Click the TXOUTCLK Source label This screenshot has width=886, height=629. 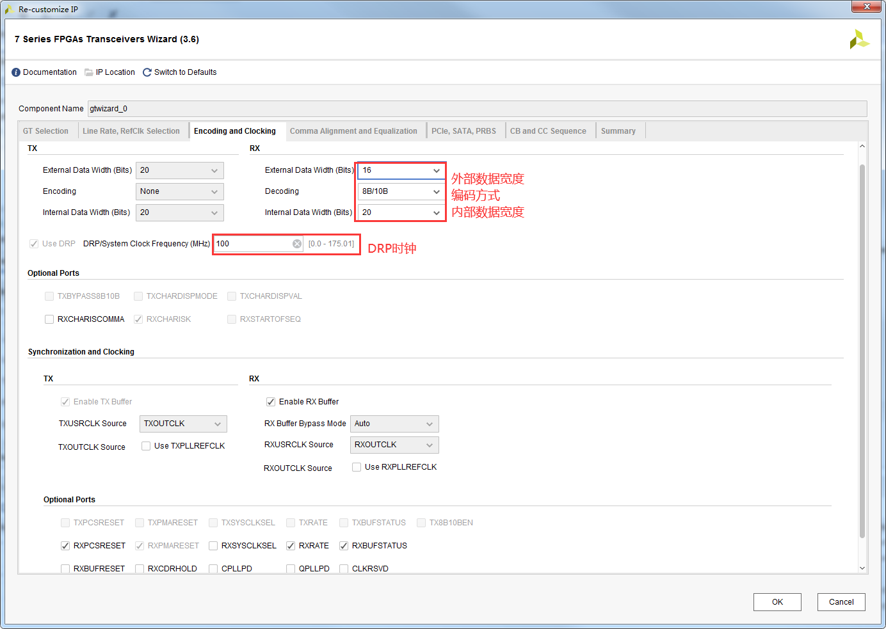(92, 447)
